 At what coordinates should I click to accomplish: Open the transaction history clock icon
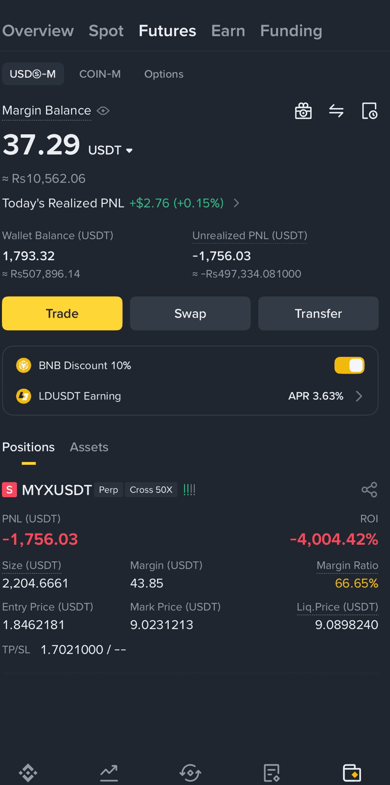(x=369, y=111)
